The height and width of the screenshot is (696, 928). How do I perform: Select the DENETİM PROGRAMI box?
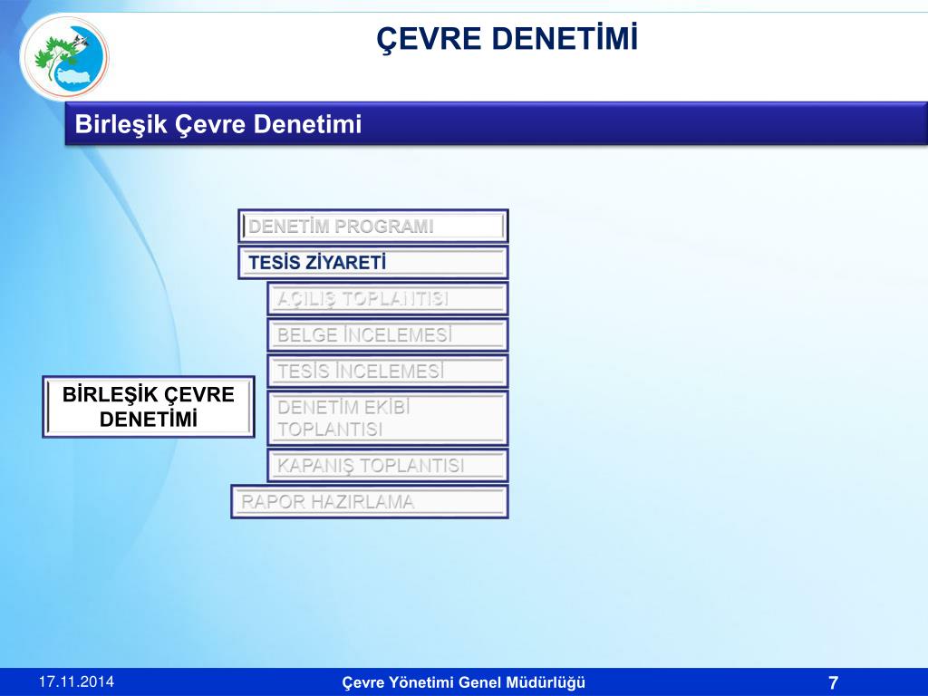tap(372, 226)
